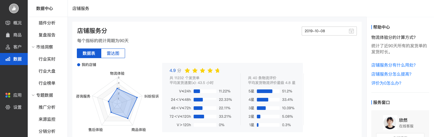Go to 推广分析 menu item

47,107
